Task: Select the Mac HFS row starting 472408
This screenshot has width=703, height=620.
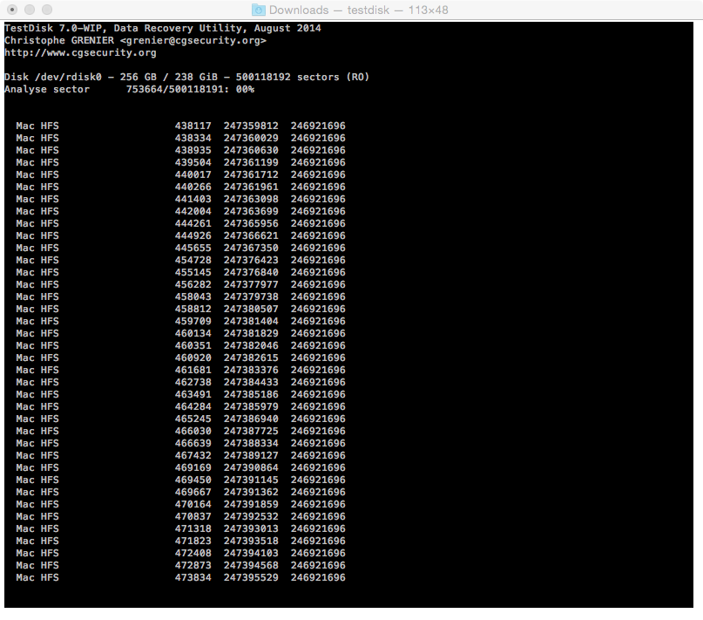Action: point(180,553)
